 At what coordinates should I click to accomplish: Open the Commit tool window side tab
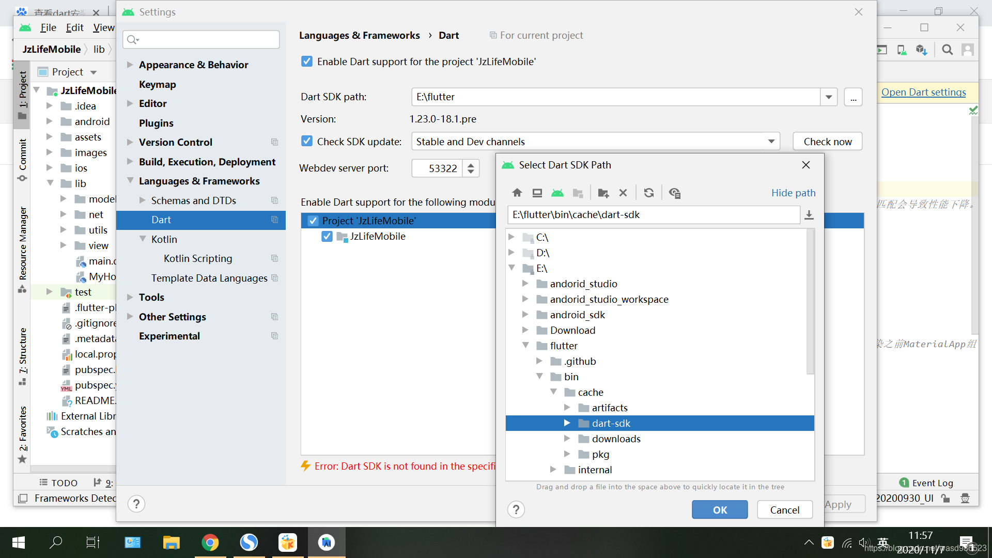pyautogui.click(x=22, y=159)
